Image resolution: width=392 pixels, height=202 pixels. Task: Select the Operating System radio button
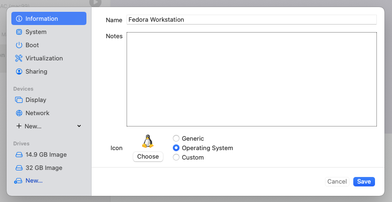click(176, 148)
